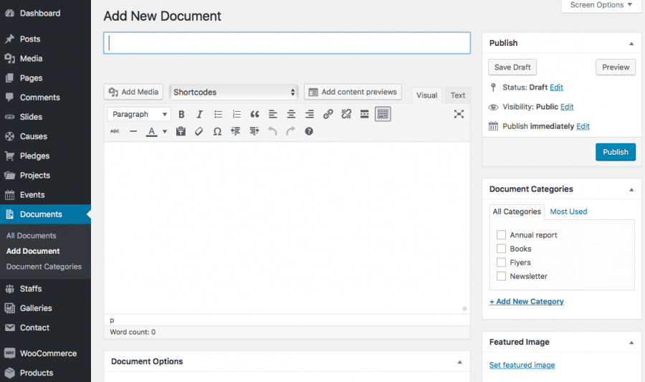Align text center
Screen dimensions: 645x382
point(291,114)
